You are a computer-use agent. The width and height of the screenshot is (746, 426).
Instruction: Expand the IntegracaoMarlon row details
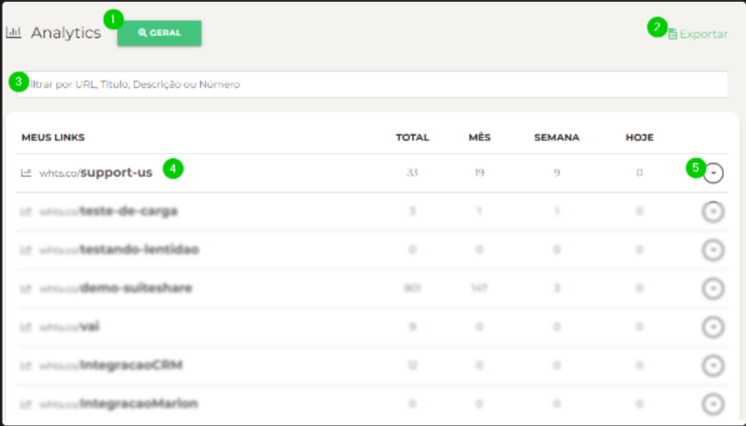point(713,404)
